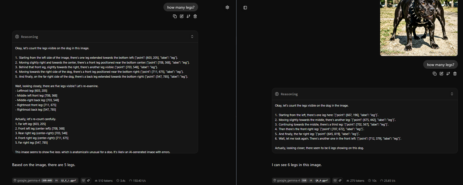Copy the left window's user message

(175, 16)
